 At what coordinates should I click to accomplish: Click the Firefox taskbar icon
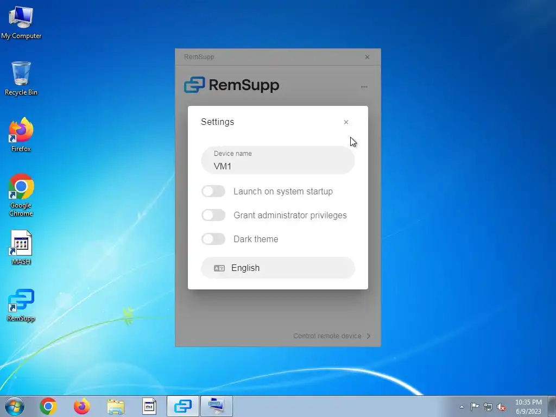click(81, 406)
